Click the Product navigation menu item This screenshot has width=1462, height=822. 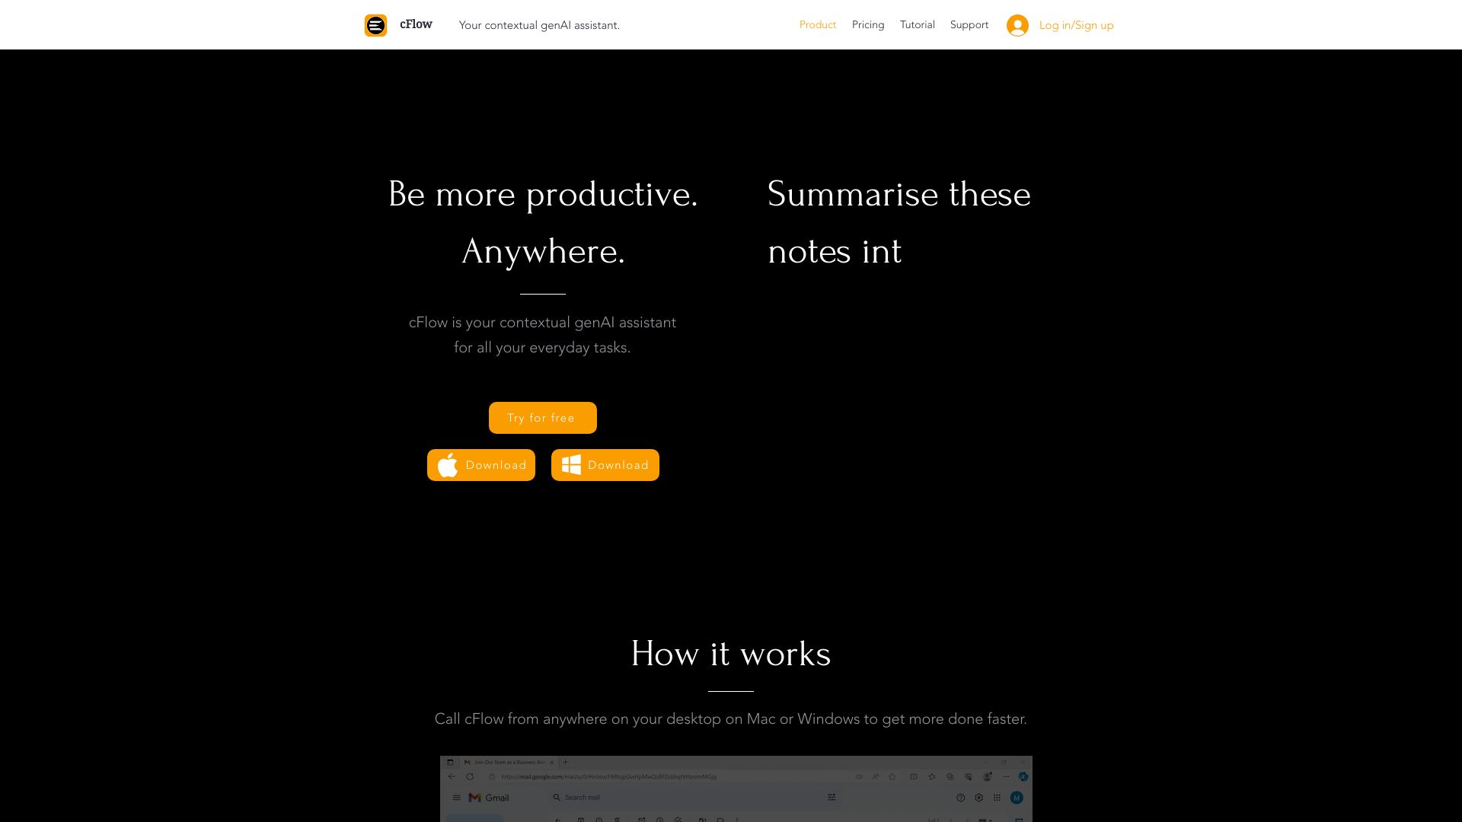coord(817,24)
